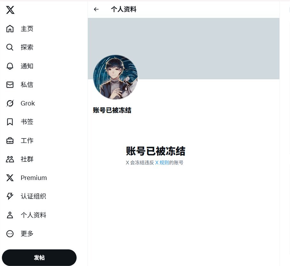The width and height of the screenshot is (290, 266).
Task: Open the X 规则 rules link
Action: (162, 162)
